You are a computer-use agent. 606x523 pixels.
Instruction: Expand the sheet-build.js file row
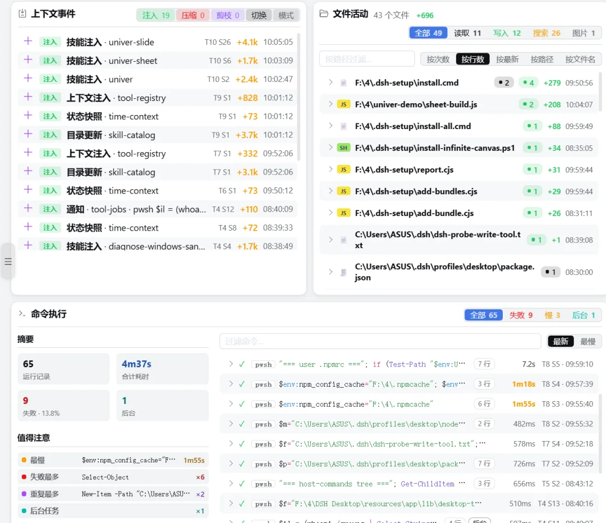(x=330, y=104)
